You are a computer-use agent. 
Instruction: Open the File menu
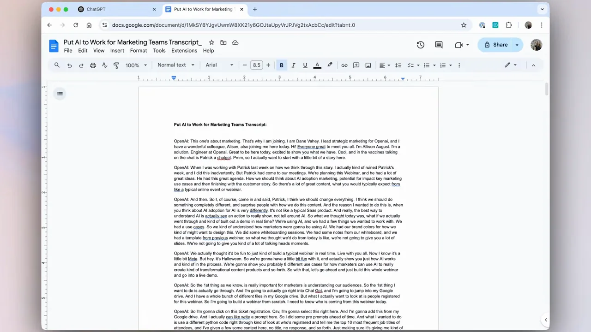[68, 51]
